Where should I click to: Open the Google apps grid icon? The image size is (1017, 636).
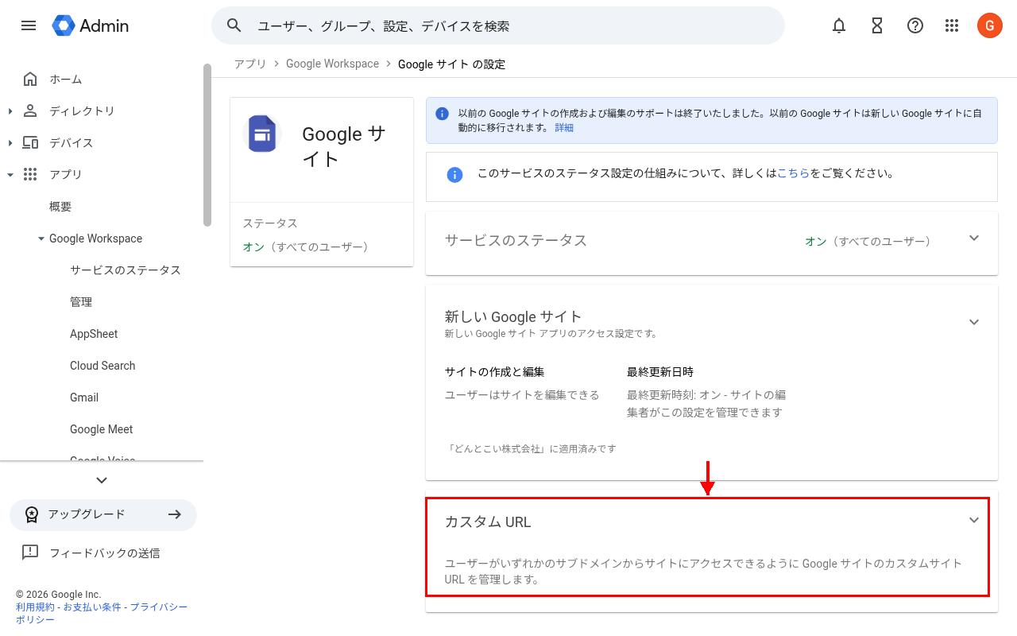coord(952,25)
